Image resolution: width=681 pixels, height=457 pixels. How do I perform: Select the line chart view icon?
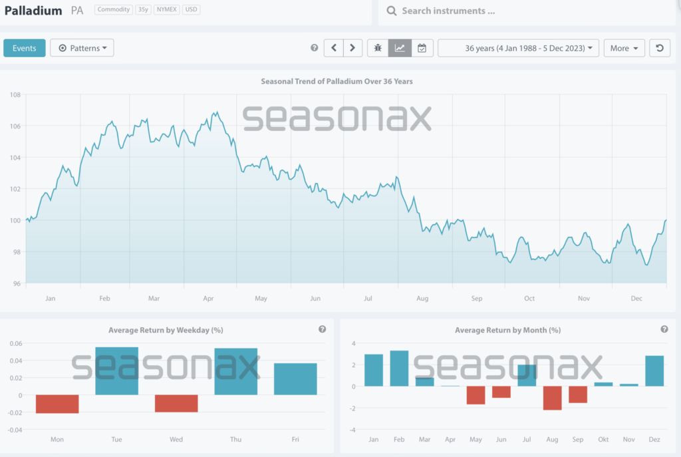point(399,48)
